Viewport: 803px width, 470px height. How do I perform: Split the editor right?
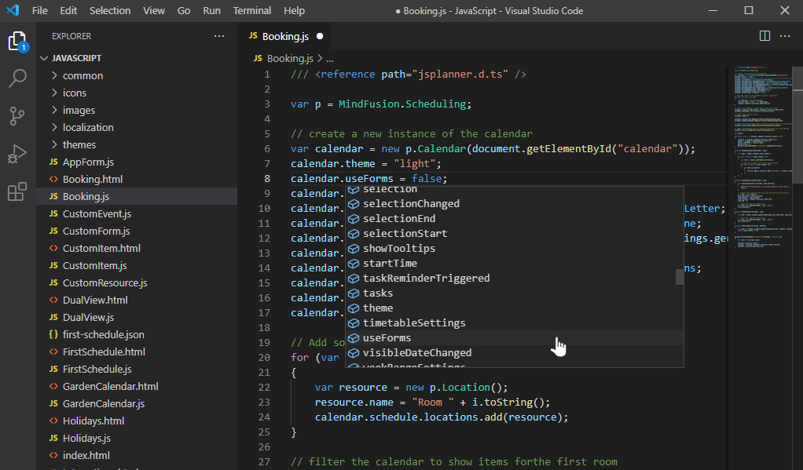[x=764, y=36]
